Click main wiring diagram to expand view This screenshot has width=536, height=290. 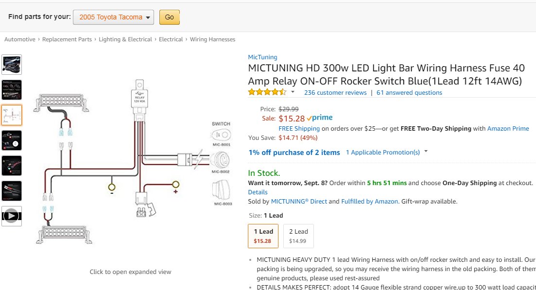(131, 160)
